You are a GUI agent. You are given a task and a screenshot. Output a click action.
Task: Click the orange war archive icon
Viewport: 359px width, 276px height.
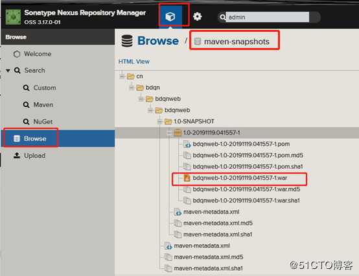(x=187, y=178)
